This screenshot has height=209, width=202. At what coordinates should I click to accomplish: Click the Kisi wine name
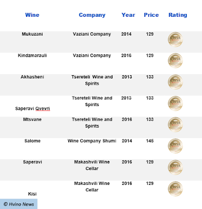[x=32, y=194]
